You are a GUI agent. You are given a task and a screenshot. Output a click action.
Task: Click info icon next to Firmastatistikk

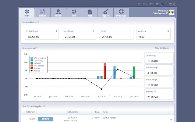(36, 48)
